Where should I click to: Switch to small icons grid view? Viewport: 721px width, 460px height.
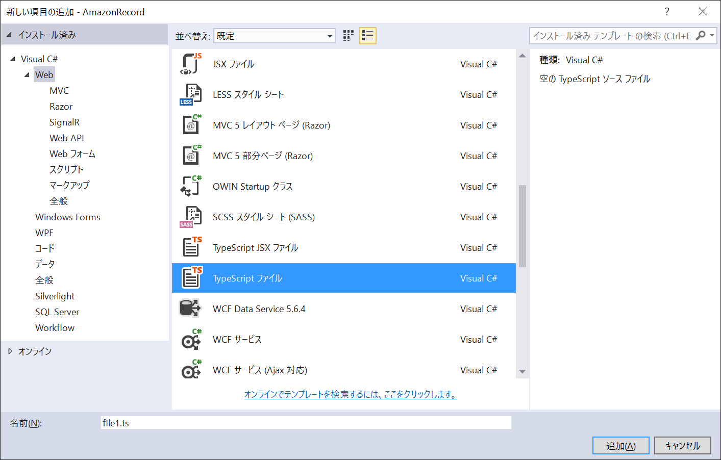[349, 36]
